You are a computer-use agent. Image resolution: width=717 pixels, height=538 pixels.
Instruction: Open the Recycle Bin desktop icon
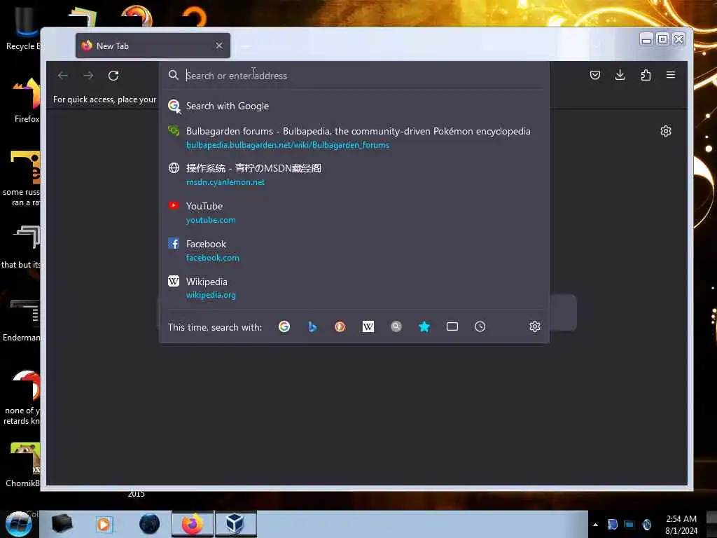(x=23, y=29)
